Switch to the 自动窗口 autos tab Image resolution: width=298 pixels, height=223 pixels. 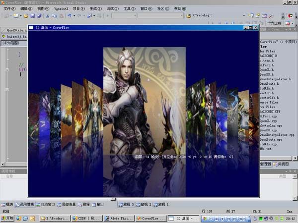(46, 204)
